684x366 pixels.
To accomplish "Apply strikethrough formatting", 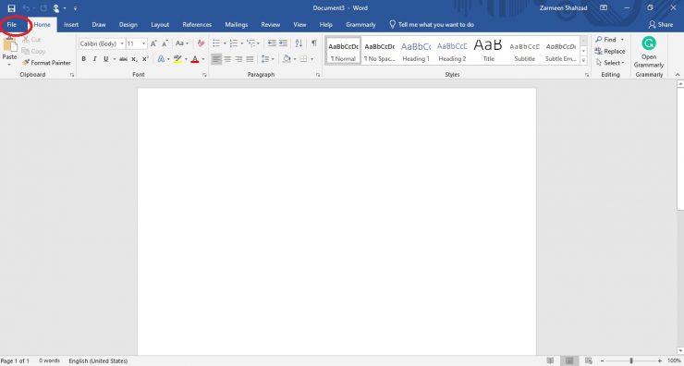I will coord(124,59).
